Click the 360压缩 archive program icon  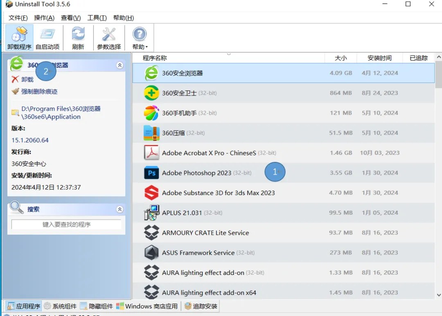click(151, 133)
